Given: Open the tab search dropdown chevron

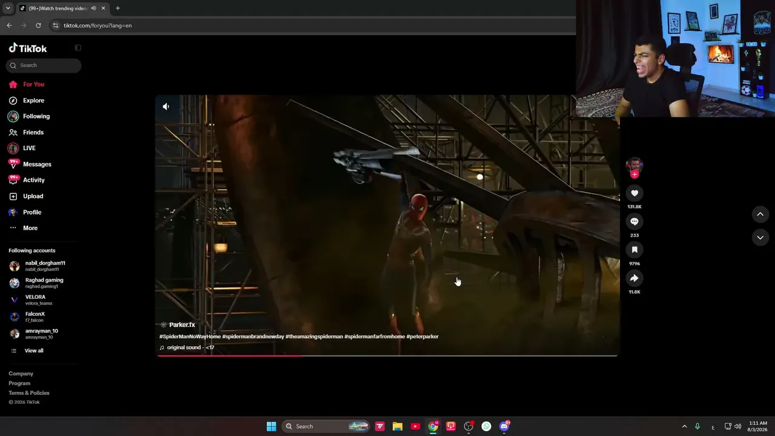Looking at the screenshot, I should [8, 8].
